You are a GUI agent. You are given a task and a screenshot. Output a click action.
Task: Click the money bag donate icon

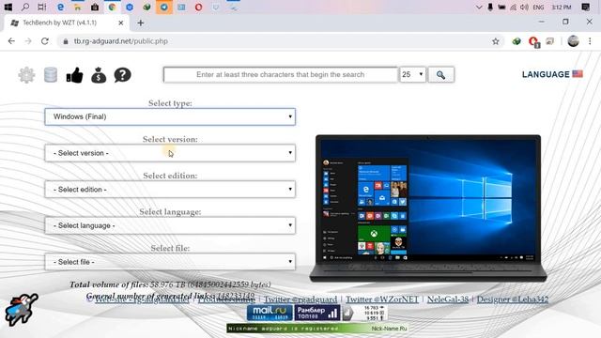[99, 75]
